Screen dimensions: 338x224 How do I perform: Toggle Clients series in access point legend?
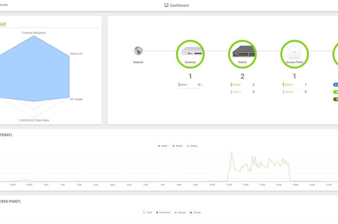[195, 213]
